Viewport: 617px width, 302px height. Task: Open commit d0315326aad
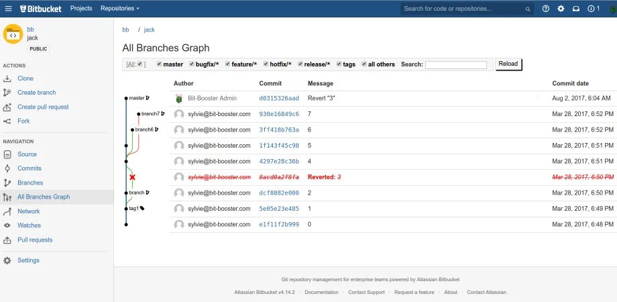(279, 99)
